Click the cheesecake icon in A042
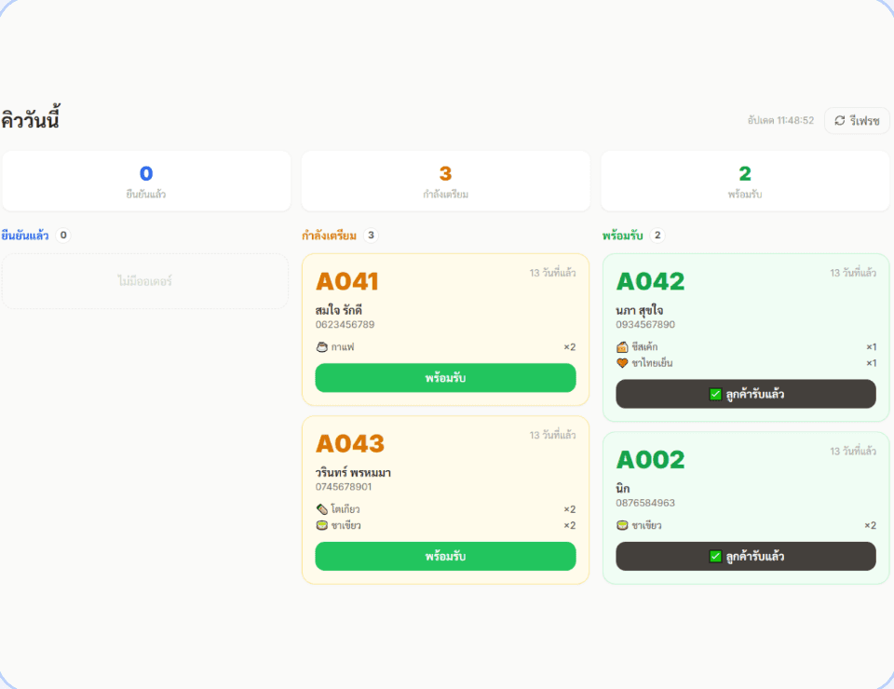894x689 pixels. click(x=622, y=347)
